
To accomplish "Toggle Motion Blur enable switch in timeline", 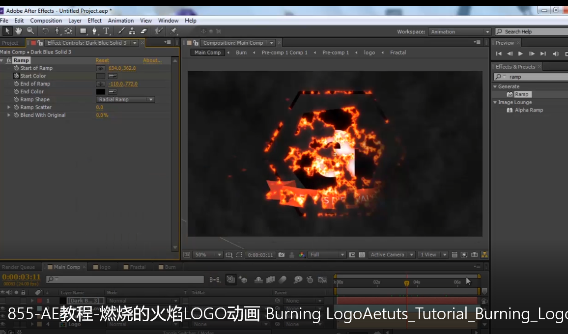I will pos(283,279).
